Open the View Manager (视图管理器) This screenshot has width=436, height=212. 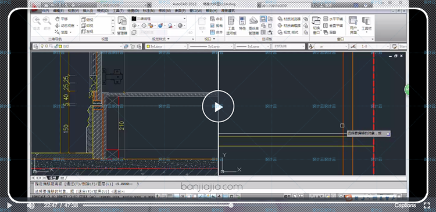(122, 25)
